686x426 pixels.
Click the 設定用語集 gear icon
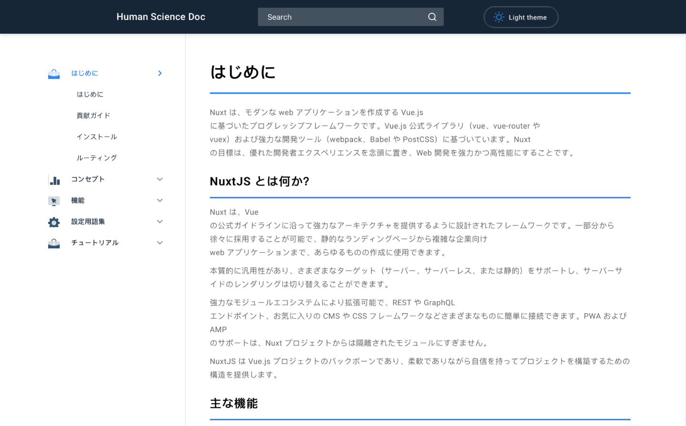[54, 222]
